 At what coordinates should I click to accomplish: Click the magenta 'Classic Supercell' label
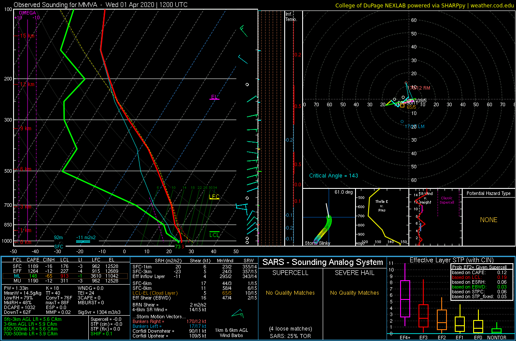446,200
